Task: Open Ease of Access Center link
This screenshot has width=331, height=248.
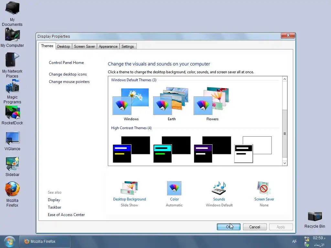Action: tap(66, 215)
